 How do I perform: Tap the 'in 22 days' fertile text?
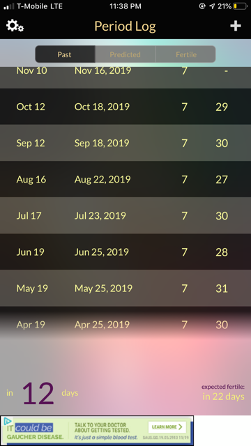[x=223, y=397]
